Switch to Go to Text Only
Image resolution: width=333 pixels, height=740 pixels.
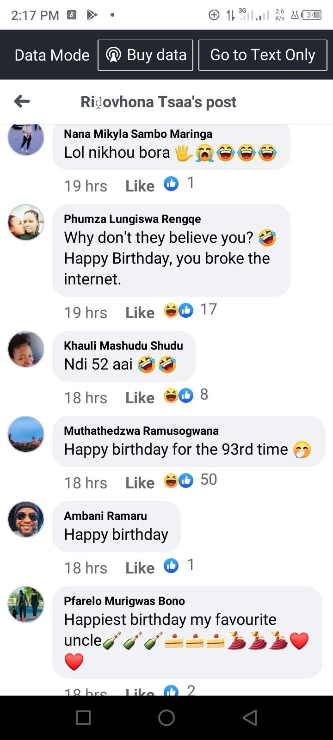click(263, 55)
